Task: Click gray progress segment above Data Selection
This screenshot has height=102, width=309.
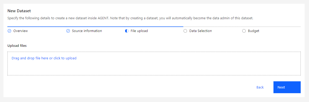Action: 213,27
